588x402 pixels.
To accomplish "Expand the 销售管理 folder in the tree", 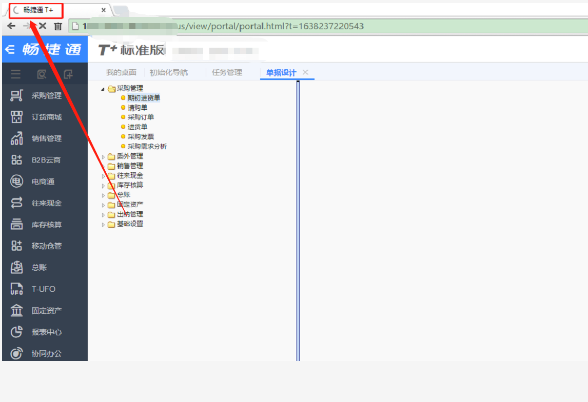I will (103, 166).
